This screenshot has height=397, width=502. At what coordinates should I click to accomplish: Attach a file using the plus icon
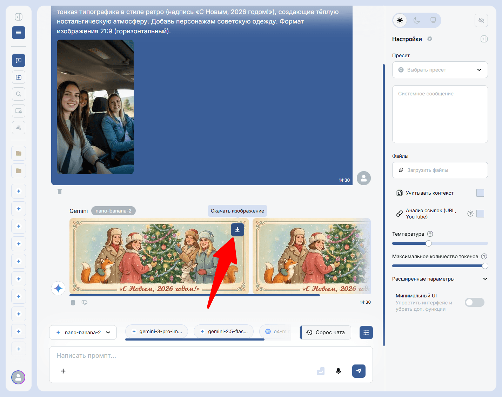(63, 371)
